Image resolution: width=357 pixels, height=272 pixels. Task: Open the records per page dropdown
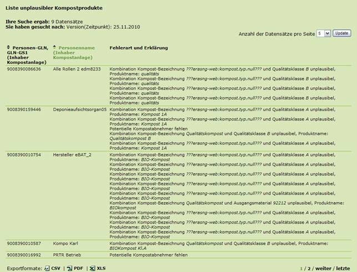tap(324, 34)
